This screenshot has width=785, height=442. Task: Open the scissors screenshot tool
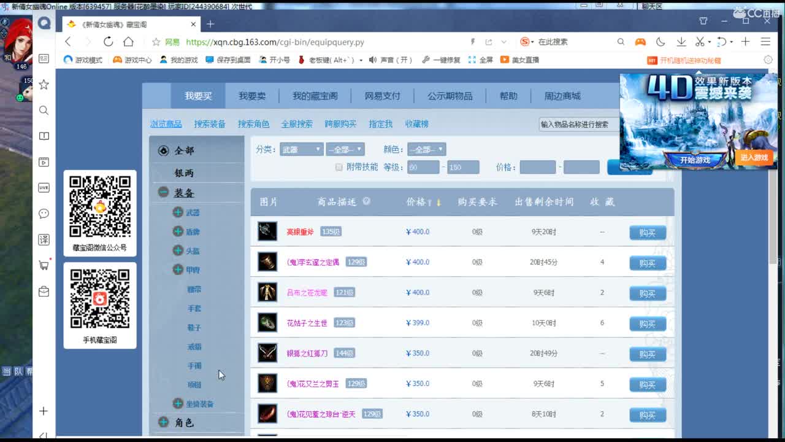pos(700,42)
